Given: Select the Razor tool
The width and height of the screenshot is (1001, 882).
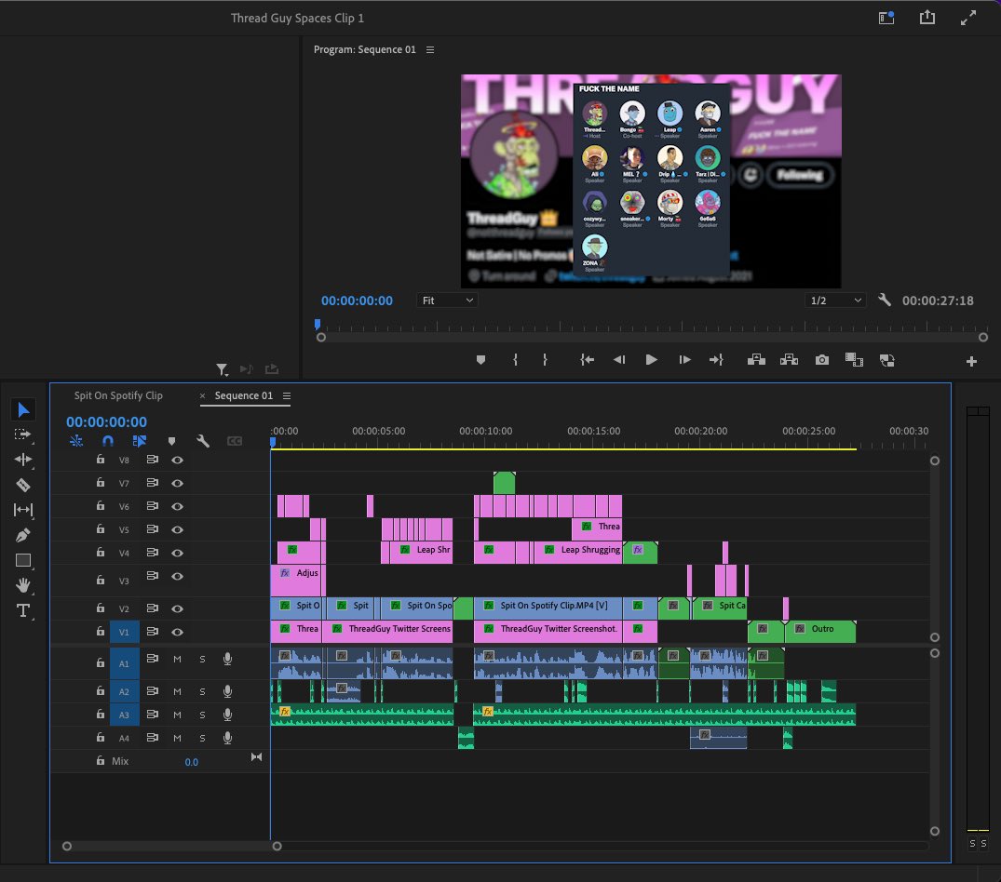Looking at the screenshot, I should [x=23, y=485].
